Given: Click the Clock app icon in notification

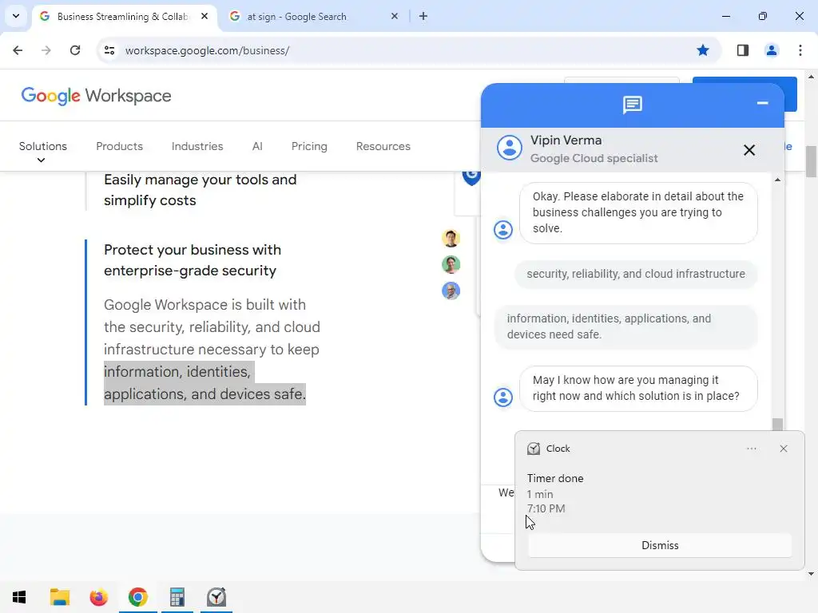Looking at the screenshot, I should 533,449.
